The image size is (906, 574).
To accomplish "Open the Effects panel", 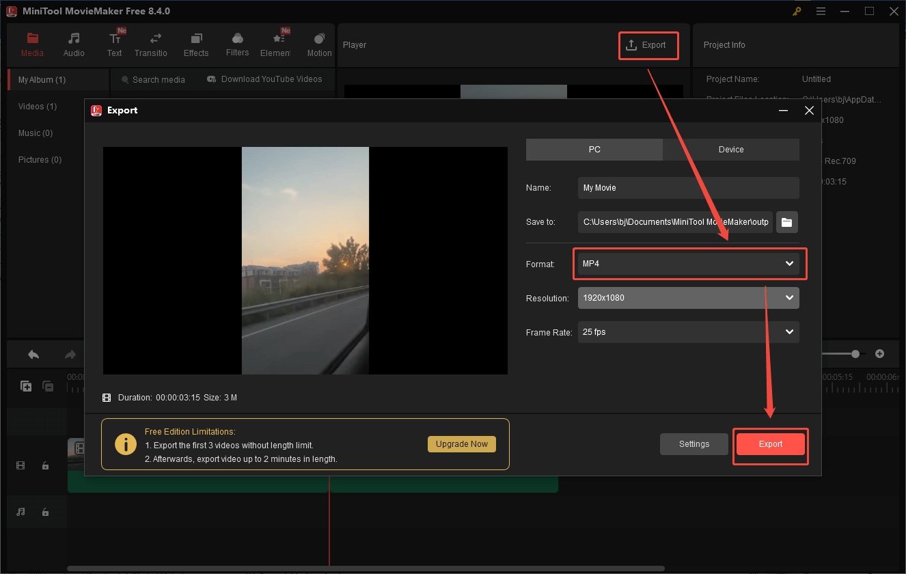I will click(196, 43).
